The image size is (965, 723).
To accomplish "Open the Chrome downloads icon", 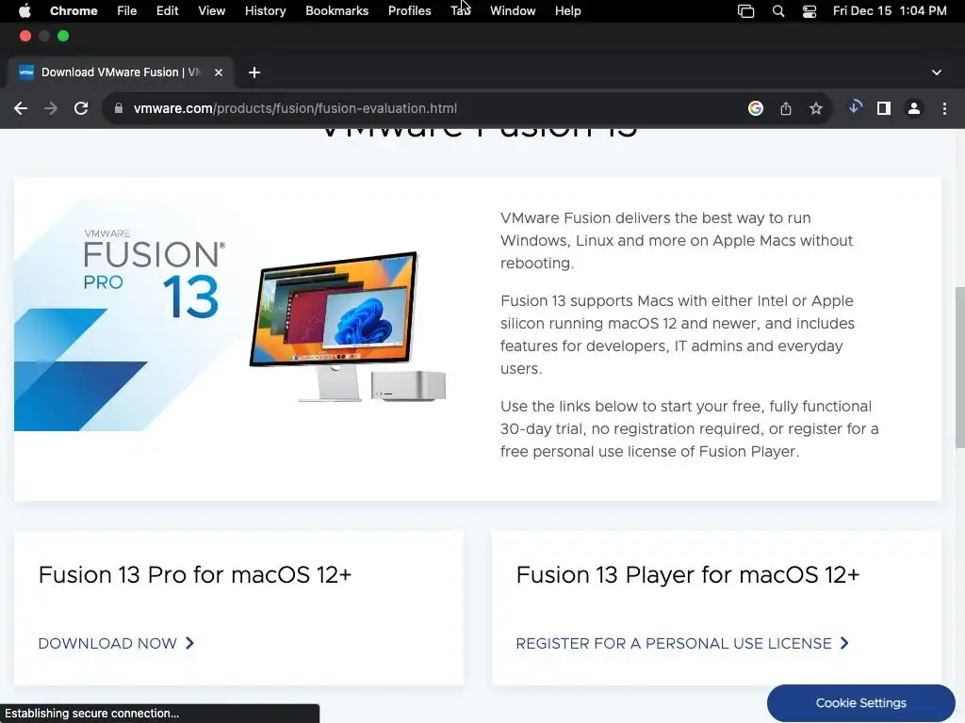I will 855,107.
